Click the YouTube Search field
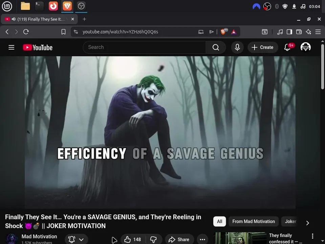Image resolution: width=325 pixels, height=244 pixels. (145, 47)
